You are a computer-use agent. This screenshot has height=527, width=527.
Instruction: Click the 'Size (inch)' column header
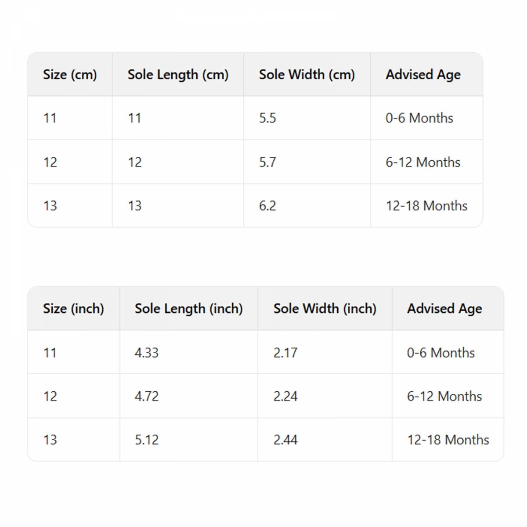pos(73,309)
